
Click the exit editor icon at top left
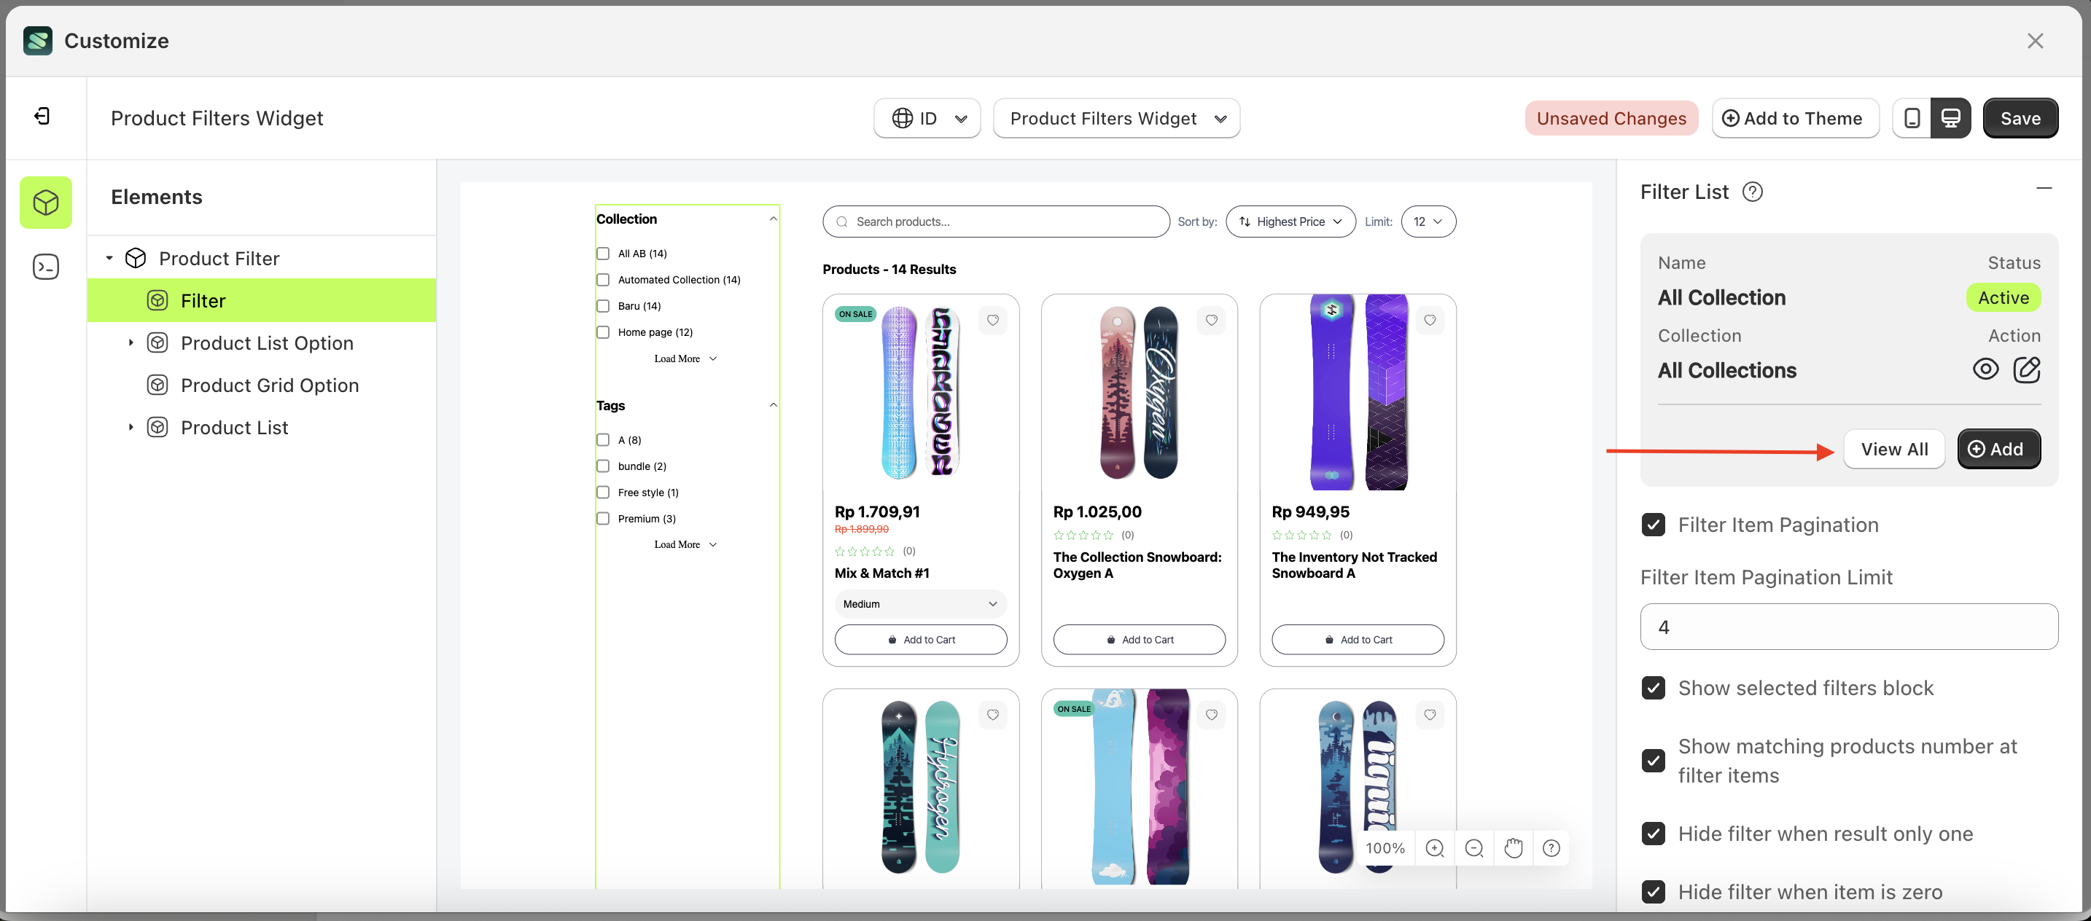coord(44,116)
